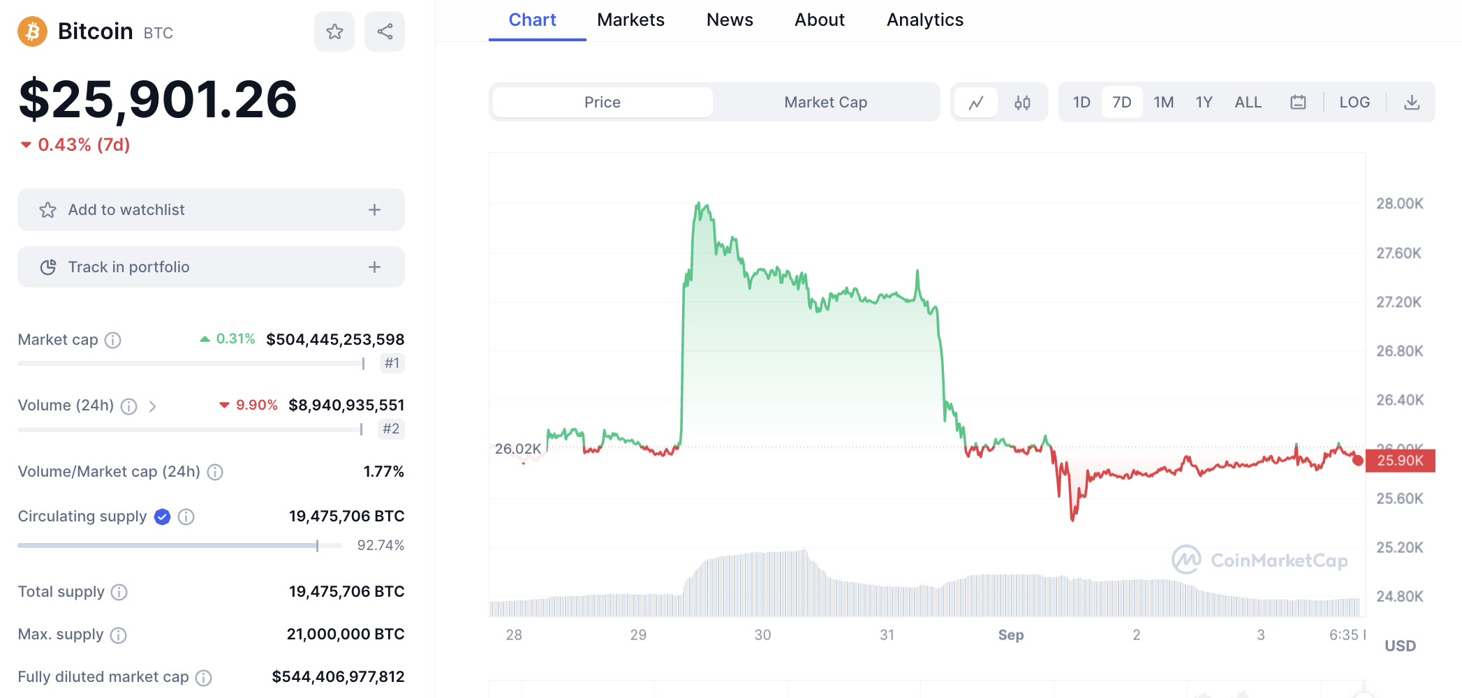Switch to line chart view icon
The width and height of the screenshot is (1462, 698).
976,103
